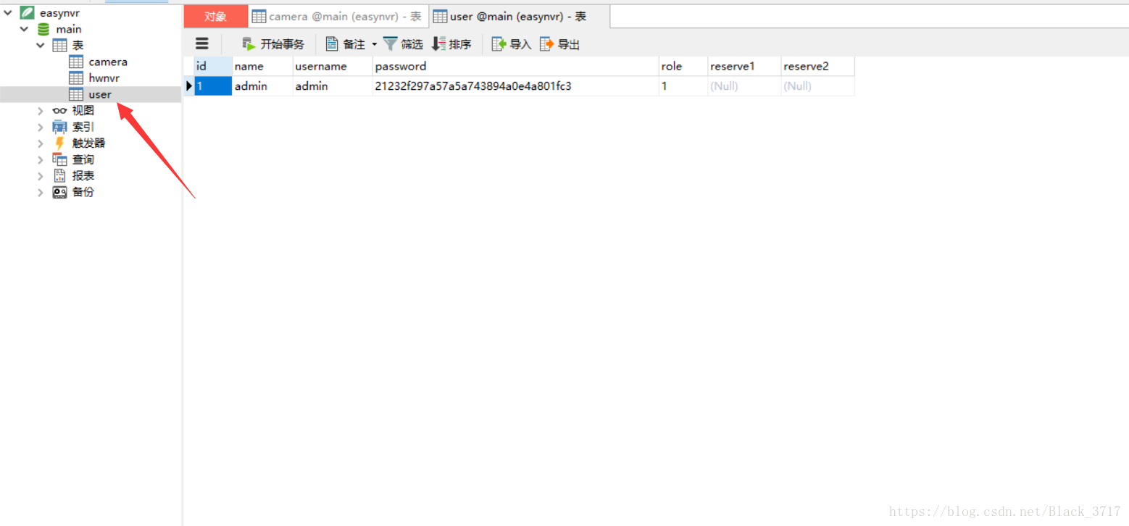Click the 'hwnvr' table name in tree
Viewport: 1129px width, 526px height.
tap(104, 78)
